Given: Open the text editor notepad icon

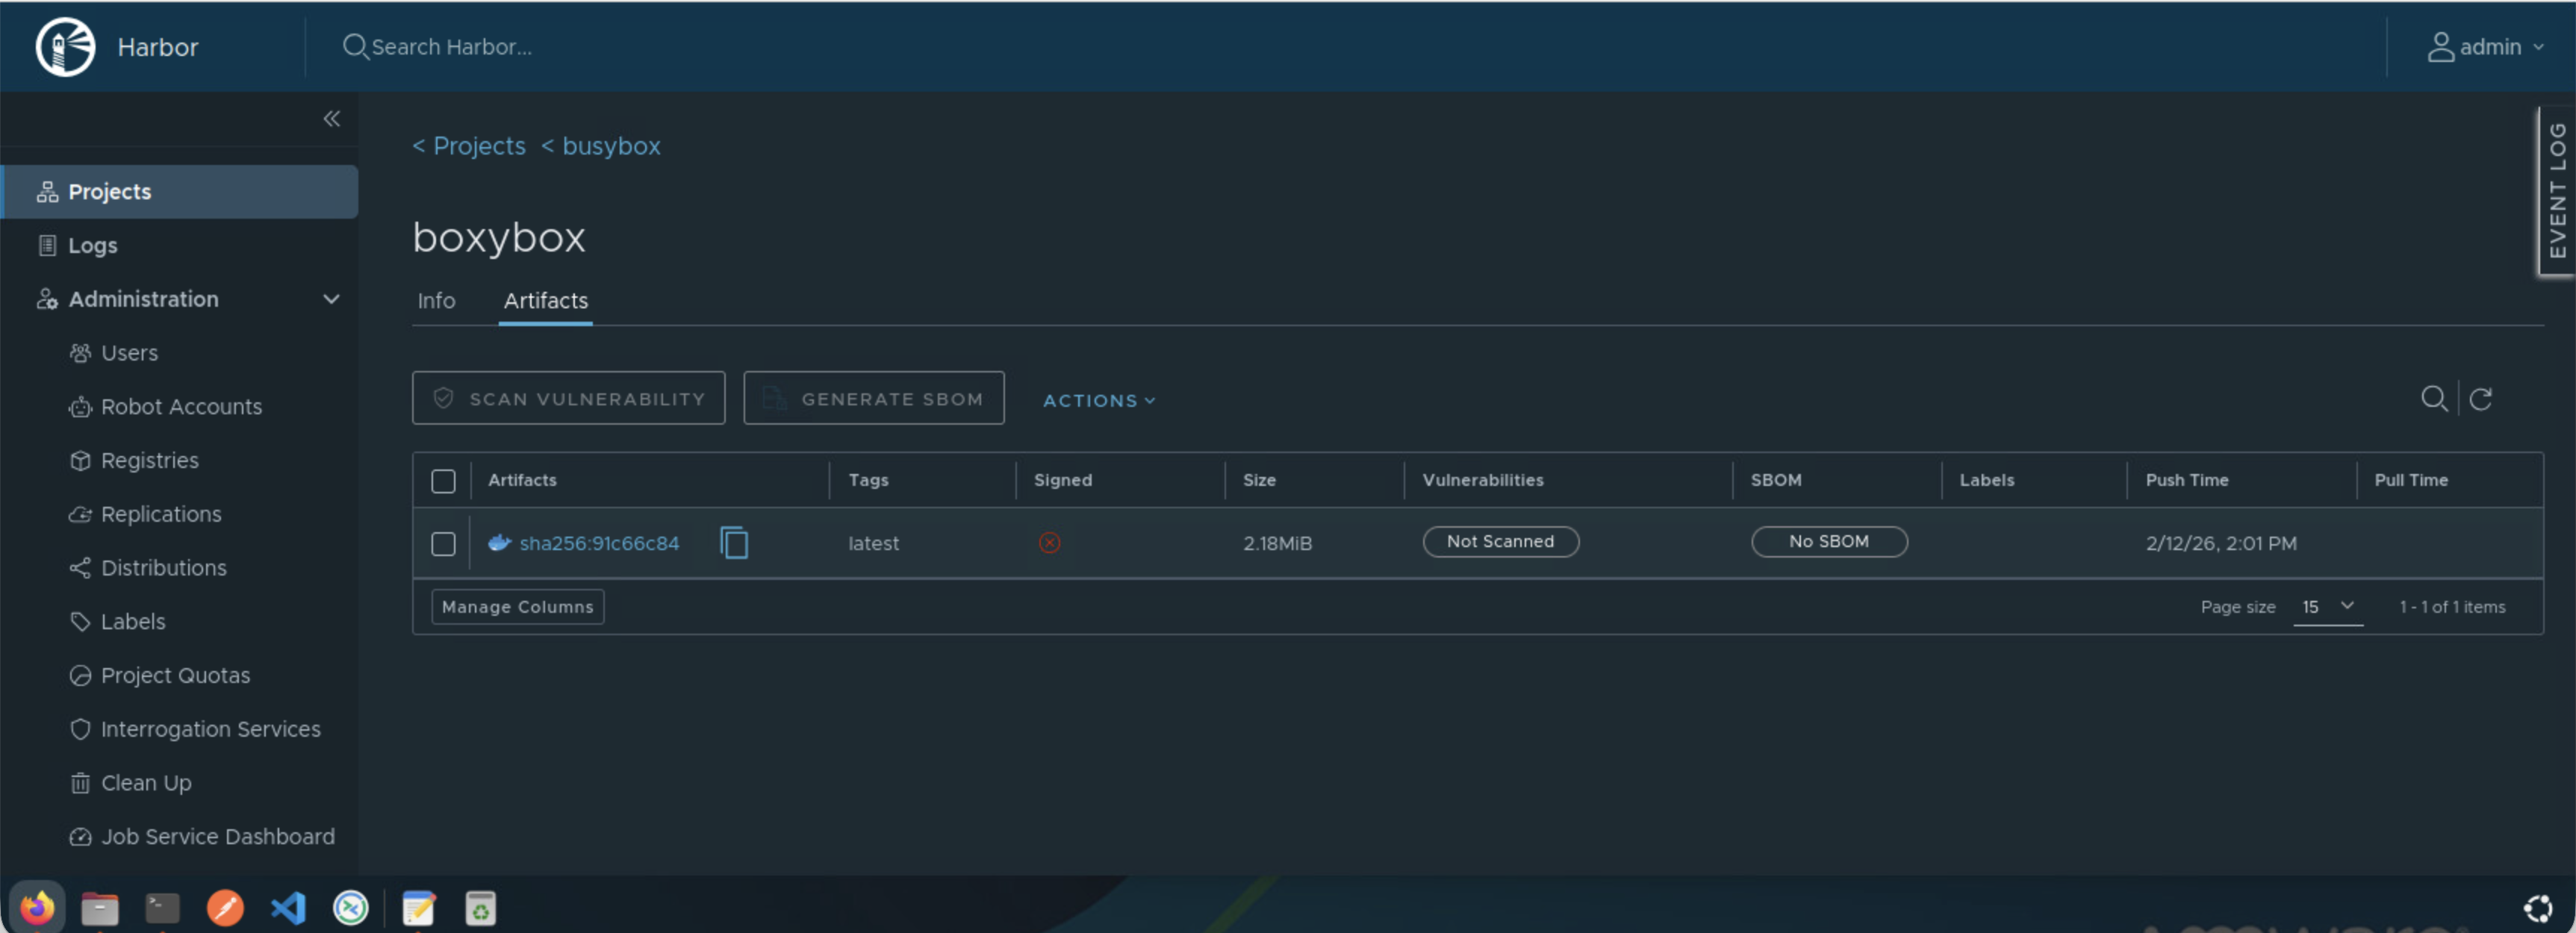Looking at the screenshot, I should [418, 908].
